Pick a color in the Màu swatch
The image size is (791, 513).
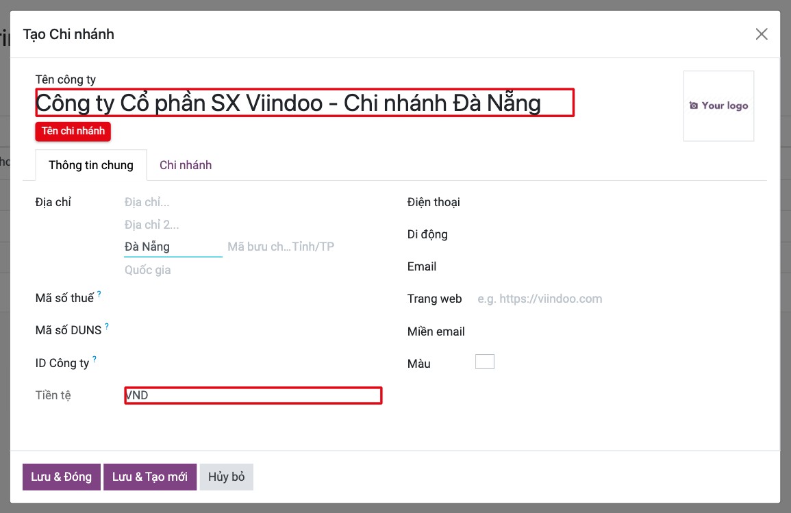coord(485,362)
